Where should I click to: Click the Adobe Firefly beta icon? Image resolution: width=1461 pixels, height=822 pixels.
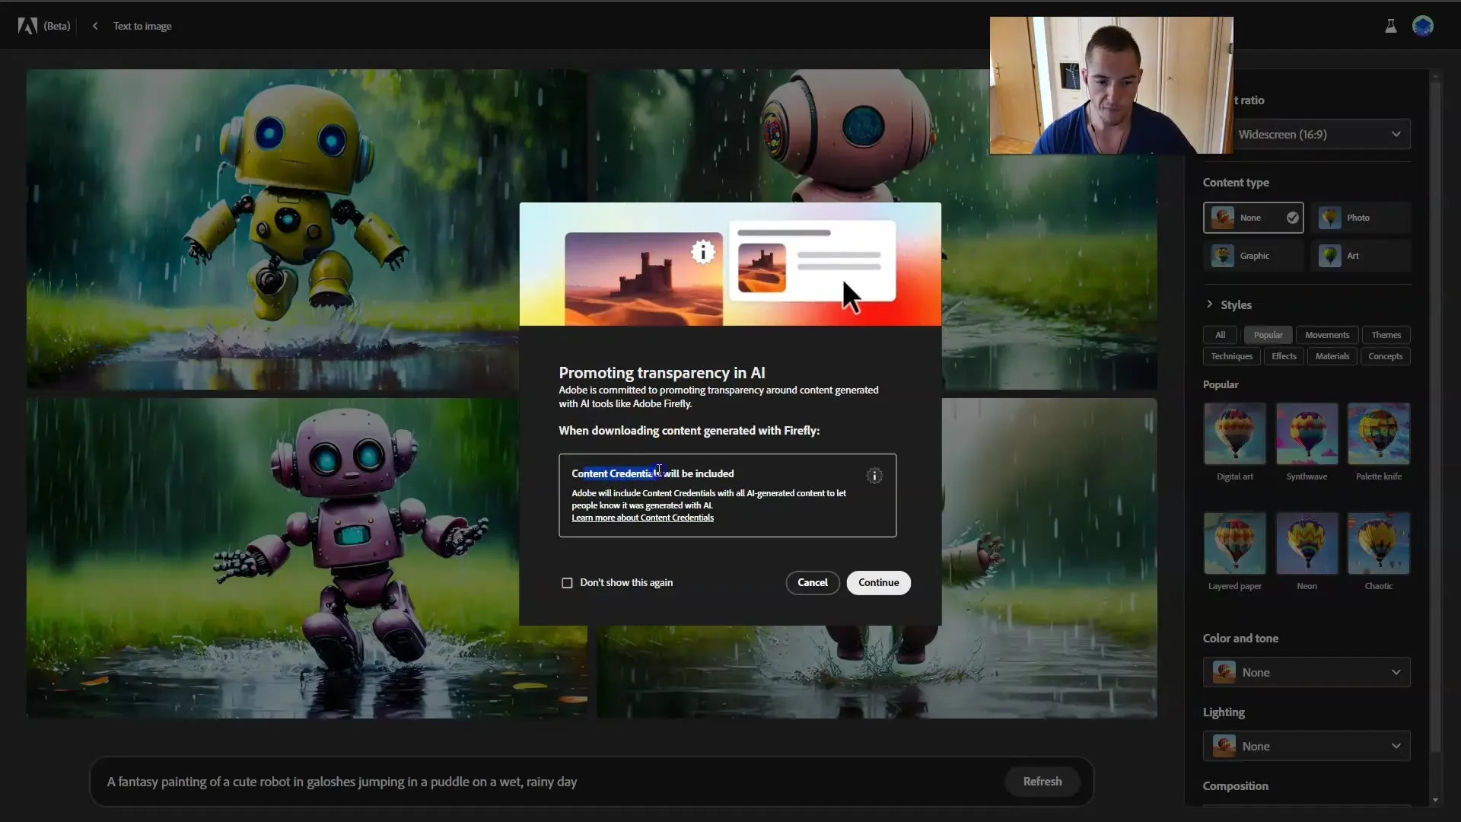27,25
